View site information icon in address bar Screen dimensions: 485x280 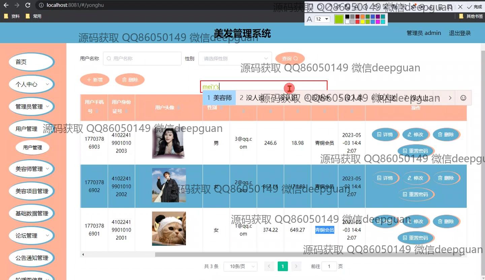click(41, 5)
